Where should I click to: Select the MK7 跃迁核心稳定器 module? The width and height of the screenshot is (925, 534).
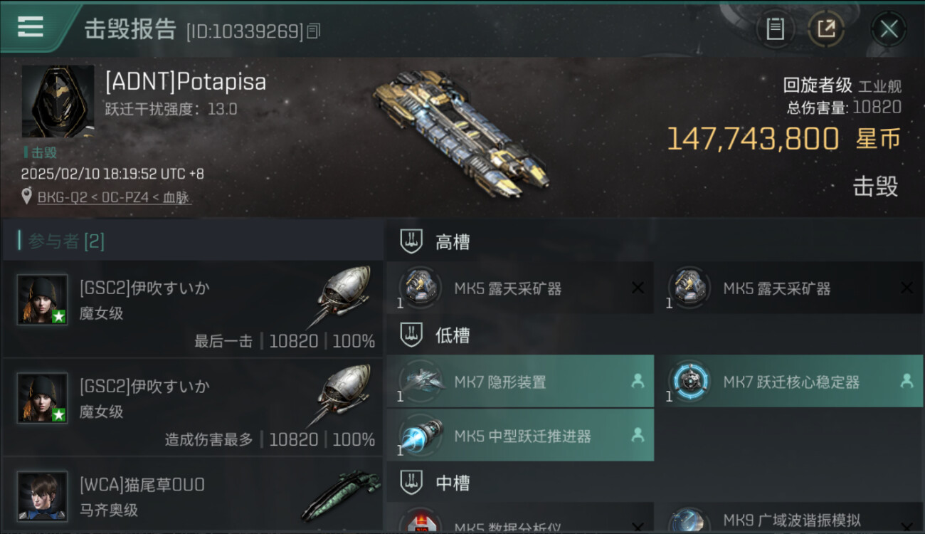click(788, 382)
